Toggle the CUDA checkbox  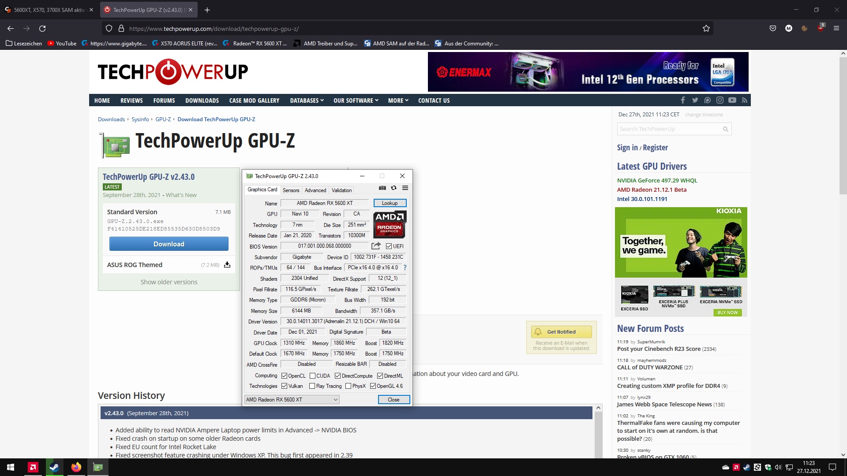click(312, 376)
